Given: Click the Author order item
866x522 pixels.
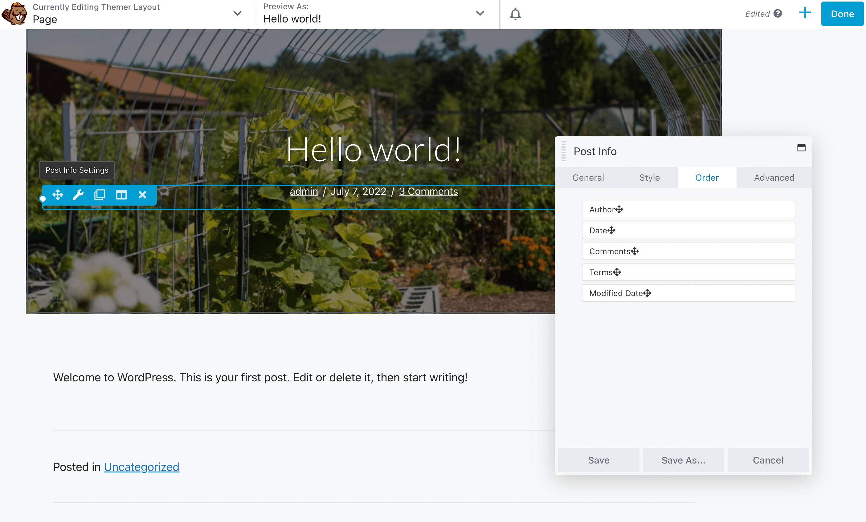Looking at the screenshot, I should [x=688, y=210].
